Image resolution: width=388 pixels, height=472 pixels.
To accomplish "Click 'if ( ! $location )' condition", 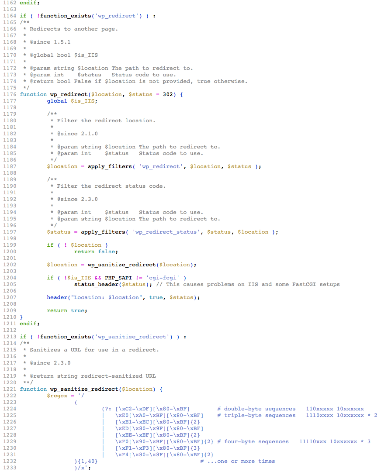I will point(77,245).
